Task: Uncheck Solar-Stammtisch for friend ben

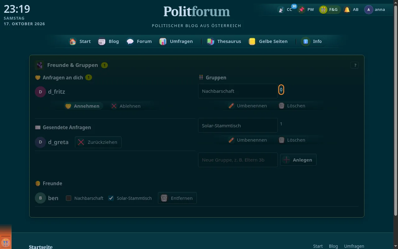Action: 111,198
